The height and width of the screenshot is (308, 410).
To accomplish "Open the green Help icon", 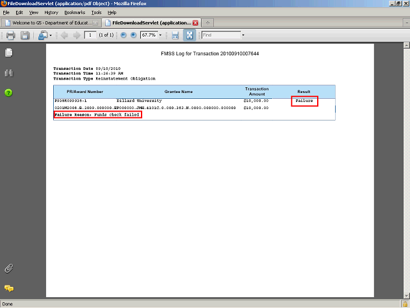I will pos(8,92).
